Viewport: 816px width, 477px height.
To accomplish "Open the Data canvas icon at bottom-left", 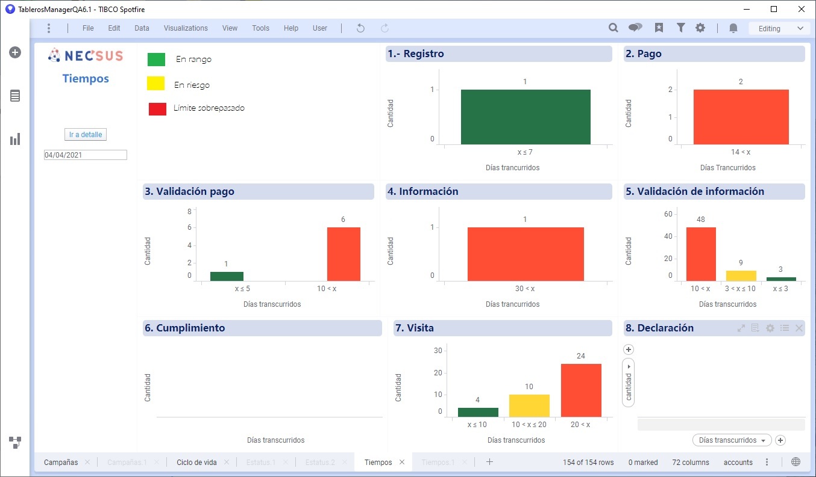I will (x=15, y=443).
